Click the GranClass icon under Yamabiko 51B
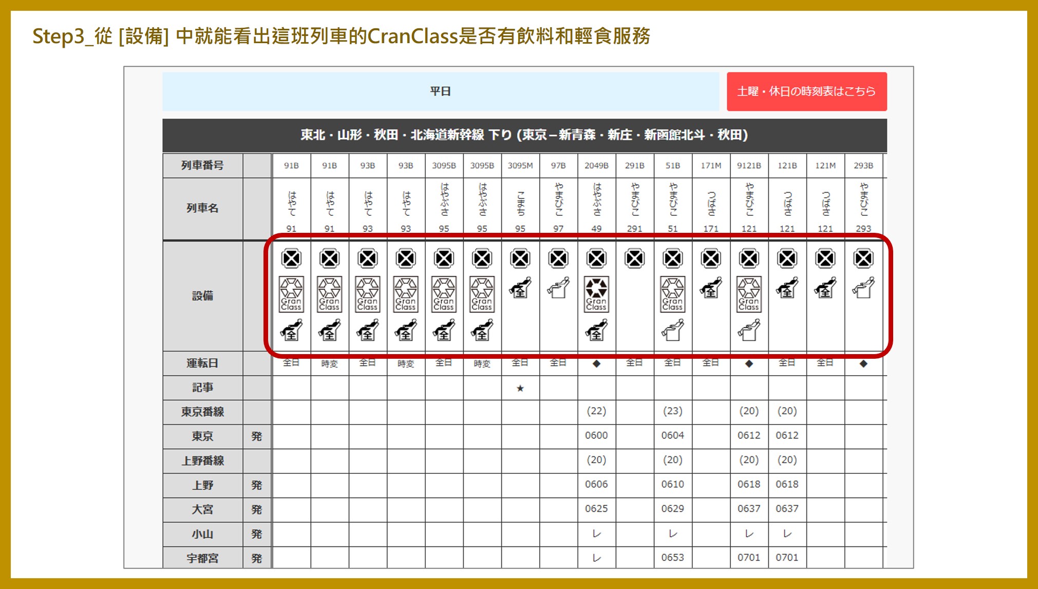The height and width of the screenshot is (589, 1038). coord(672,294)
